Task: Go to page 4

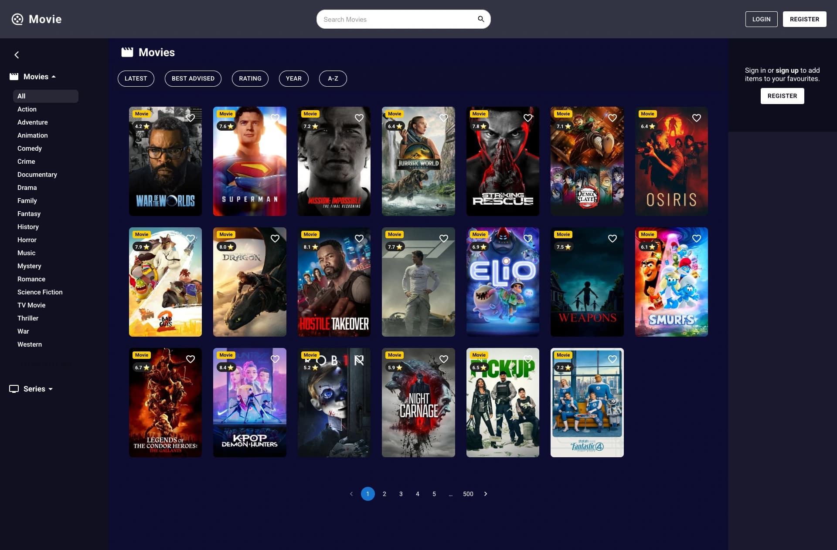Action: click(418, 494)
